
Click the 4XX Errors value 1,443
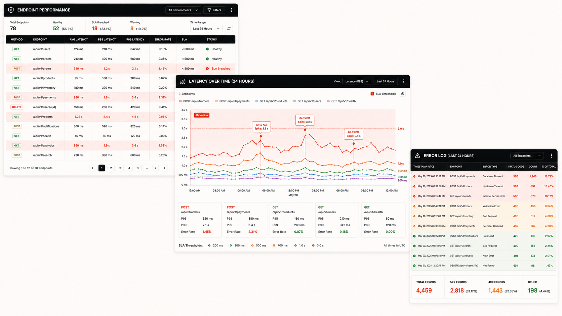[495, 290]
